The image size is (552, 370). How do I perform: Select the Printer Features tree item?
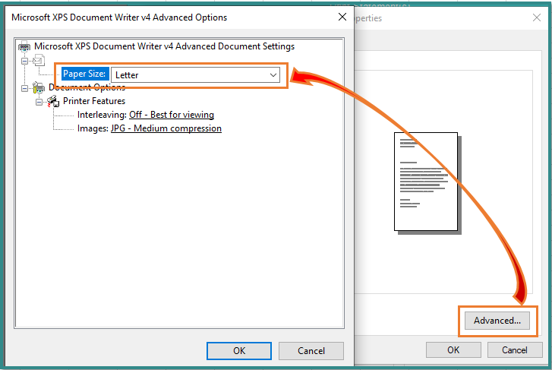(94, 101)
